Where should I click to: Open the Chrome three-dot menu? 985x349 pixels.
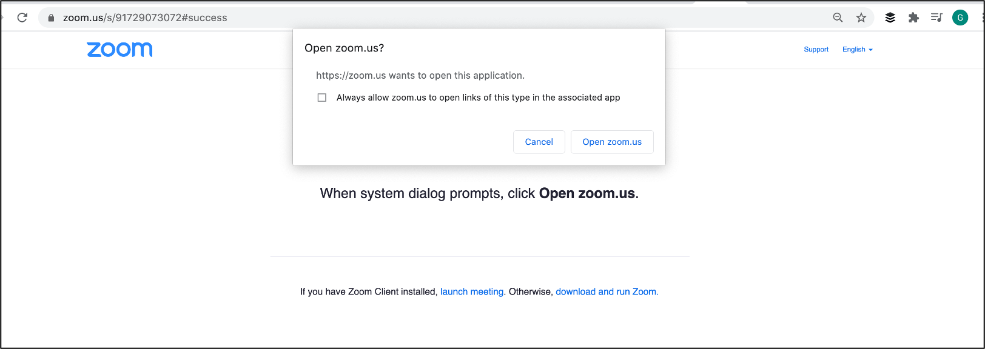pyautogui.click(x=982, y=18)
